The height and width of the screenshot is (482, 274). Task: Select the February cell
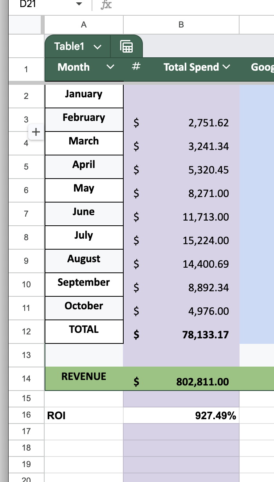coord(84,120)
